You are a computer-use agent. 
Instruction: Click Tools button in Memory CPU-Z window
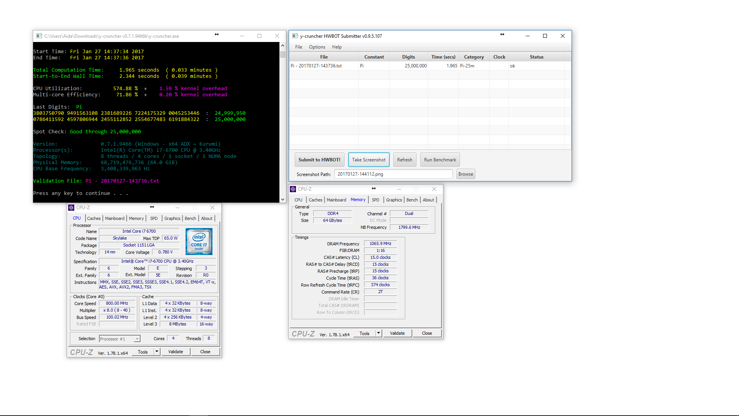tap(364, 334)
